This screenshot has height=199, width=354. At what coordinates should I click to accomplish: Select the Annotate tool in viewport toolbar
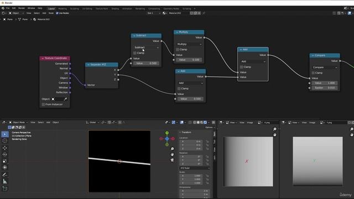point(5,175)
